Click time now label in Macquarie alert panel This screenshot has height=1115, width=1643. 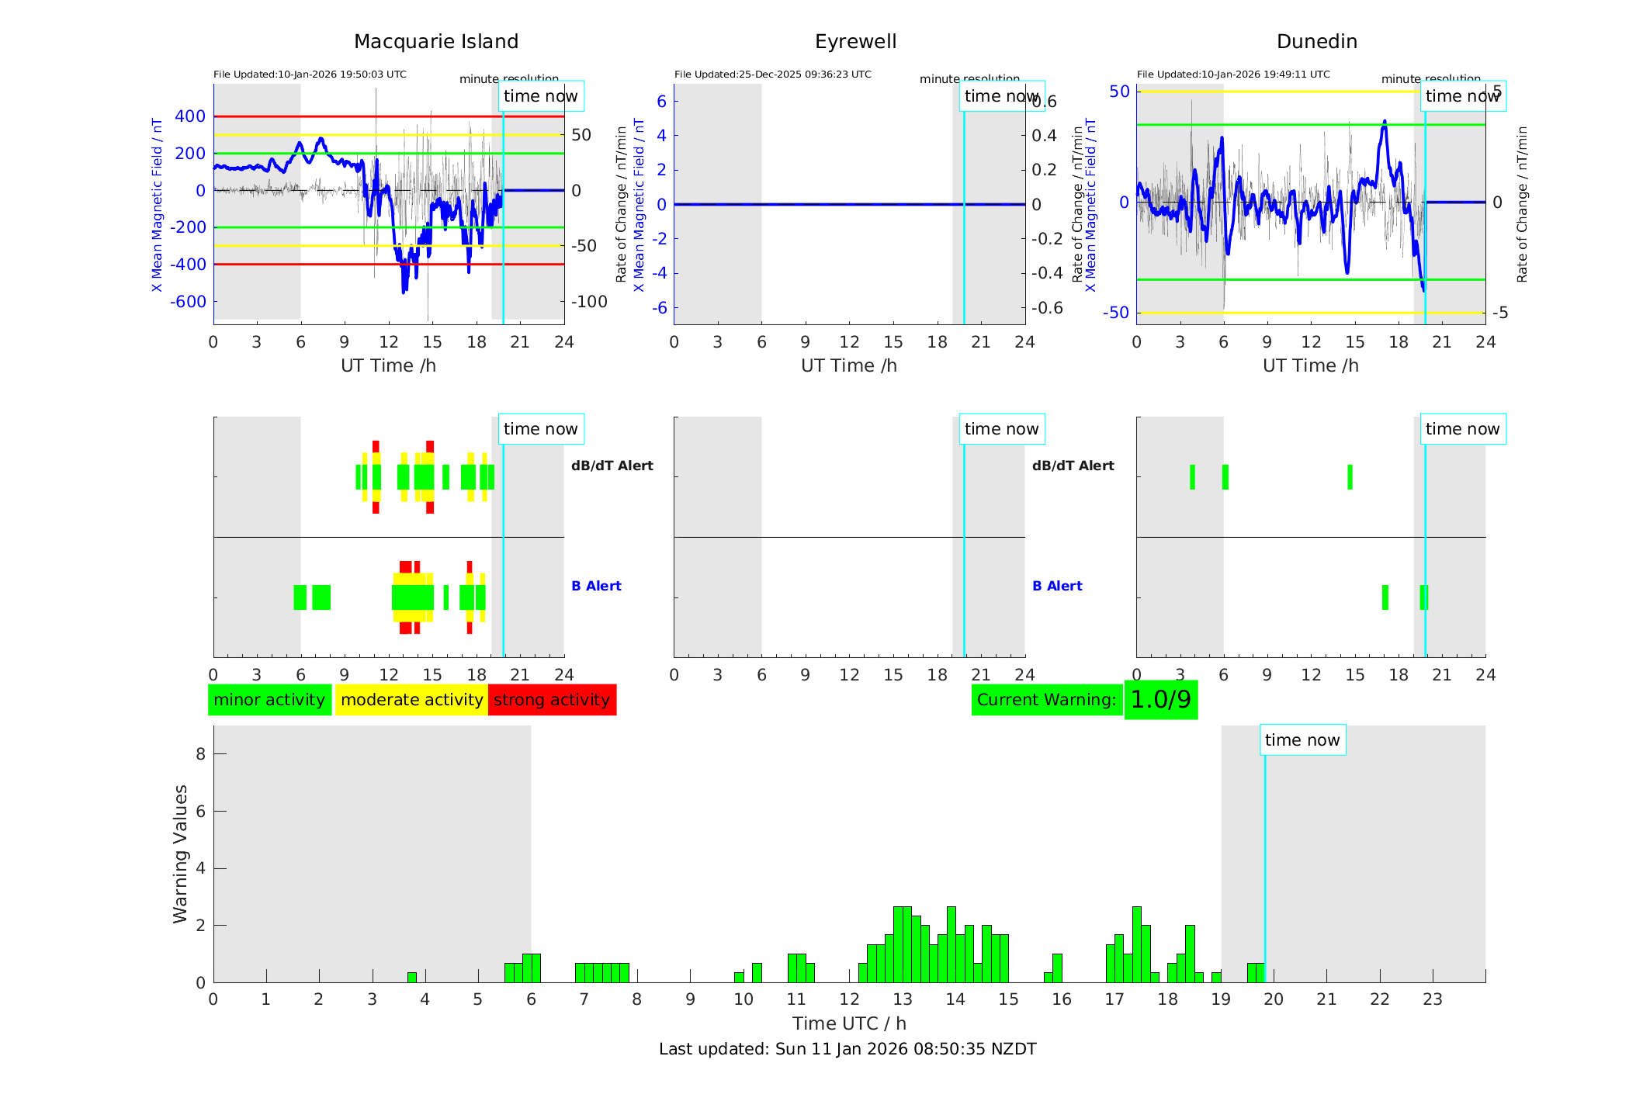540,429
